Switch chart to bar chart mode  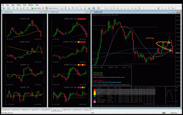[62, 8]
